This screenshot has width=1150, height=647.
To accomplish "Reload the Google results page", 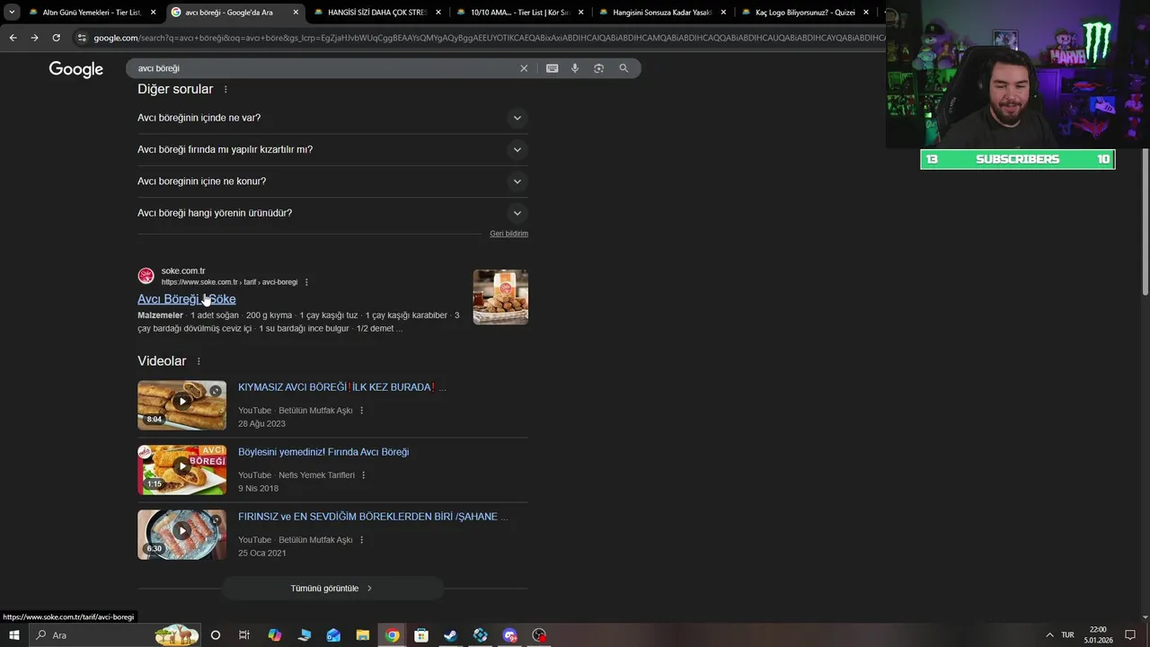I will click(56, 38).
